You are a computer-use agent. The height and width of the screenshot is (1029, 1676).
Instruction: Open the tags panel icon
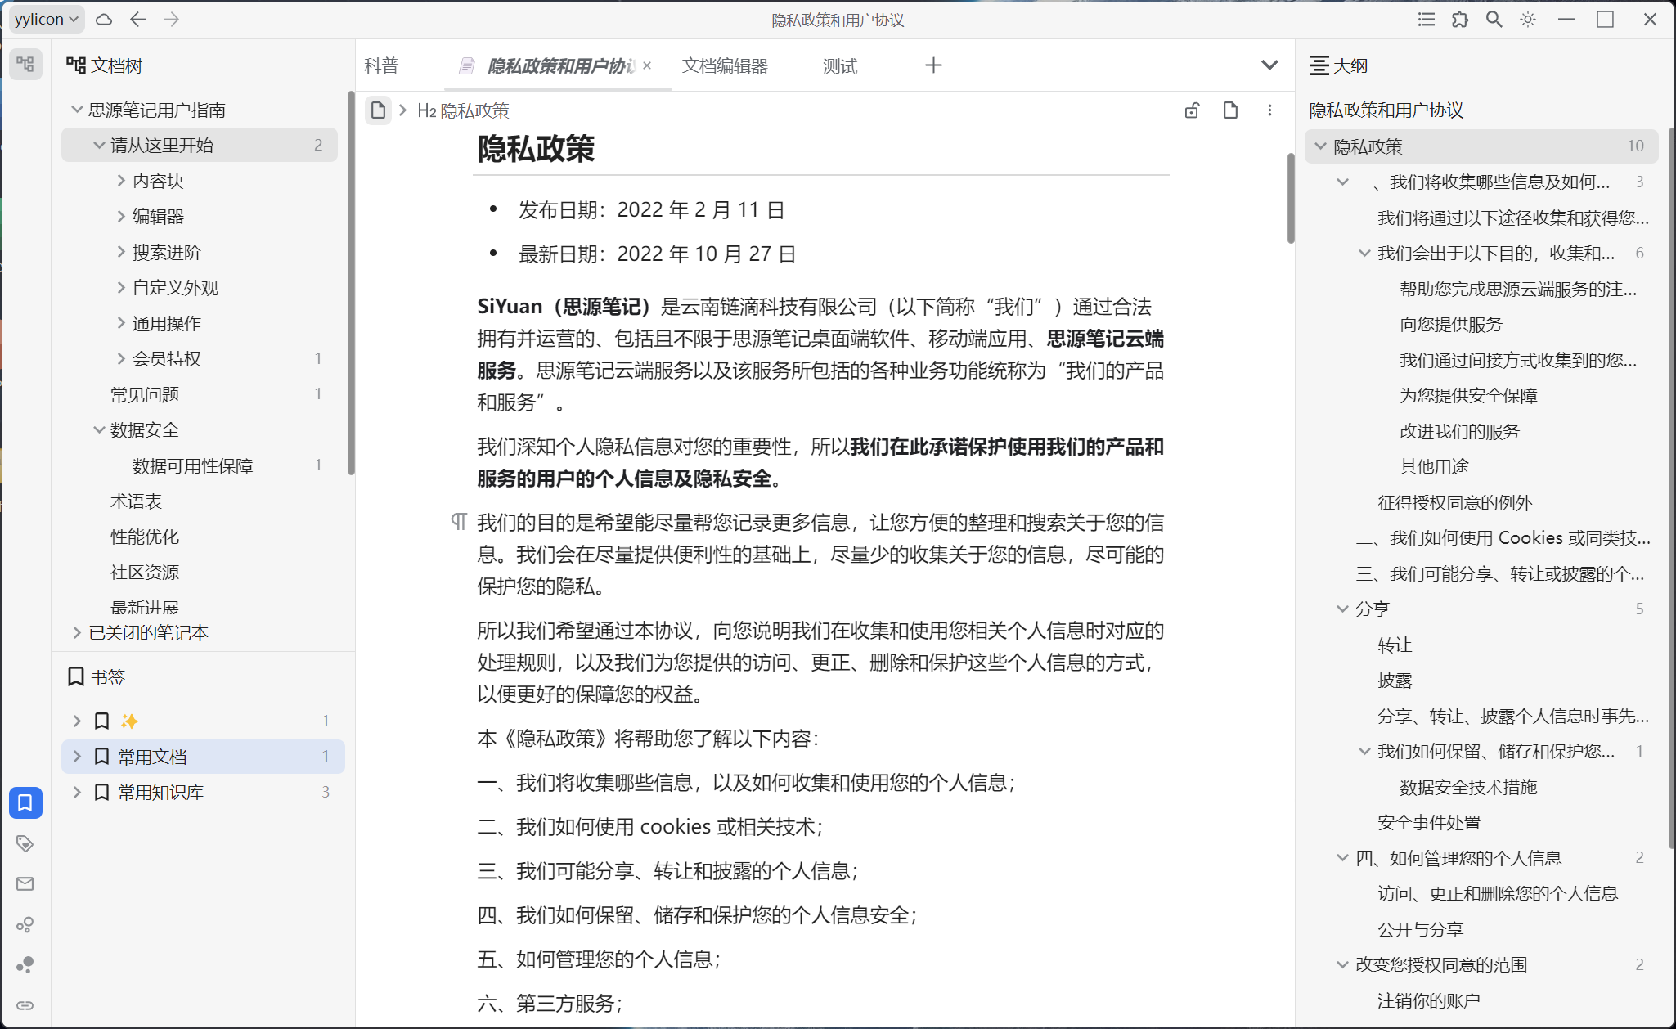click(25, 843)
